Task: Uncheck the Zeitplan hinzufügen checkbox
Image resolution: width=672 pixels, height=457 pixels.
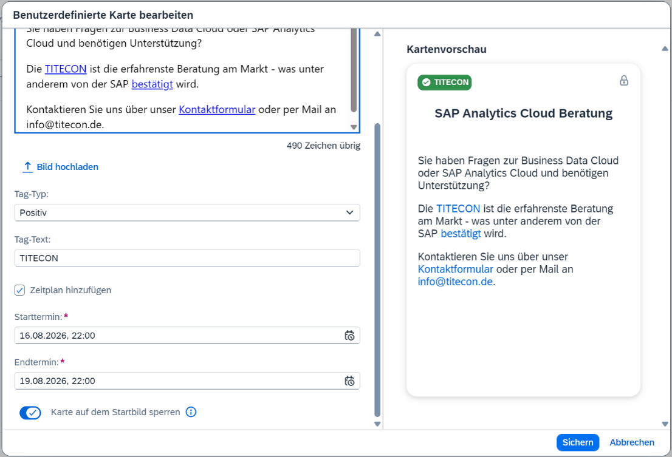Action: tap(19, 290)
